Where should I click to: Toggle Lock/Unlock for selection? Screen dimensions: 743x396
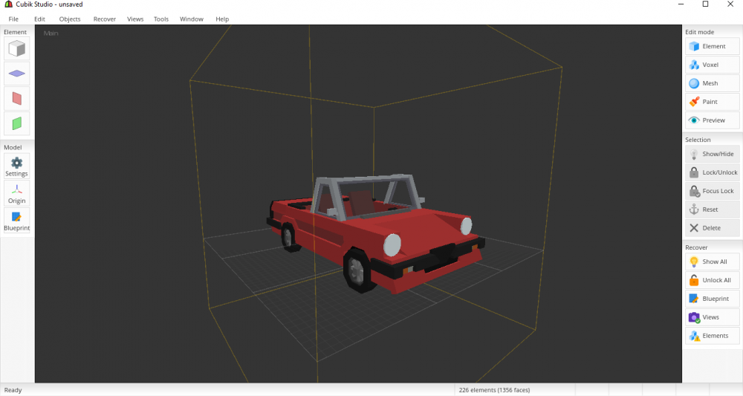tap(711, 172)
